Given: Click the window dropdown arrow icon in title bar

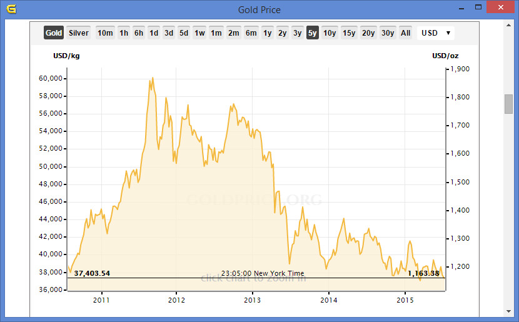Looking at the screenshot, I should 461,9.
